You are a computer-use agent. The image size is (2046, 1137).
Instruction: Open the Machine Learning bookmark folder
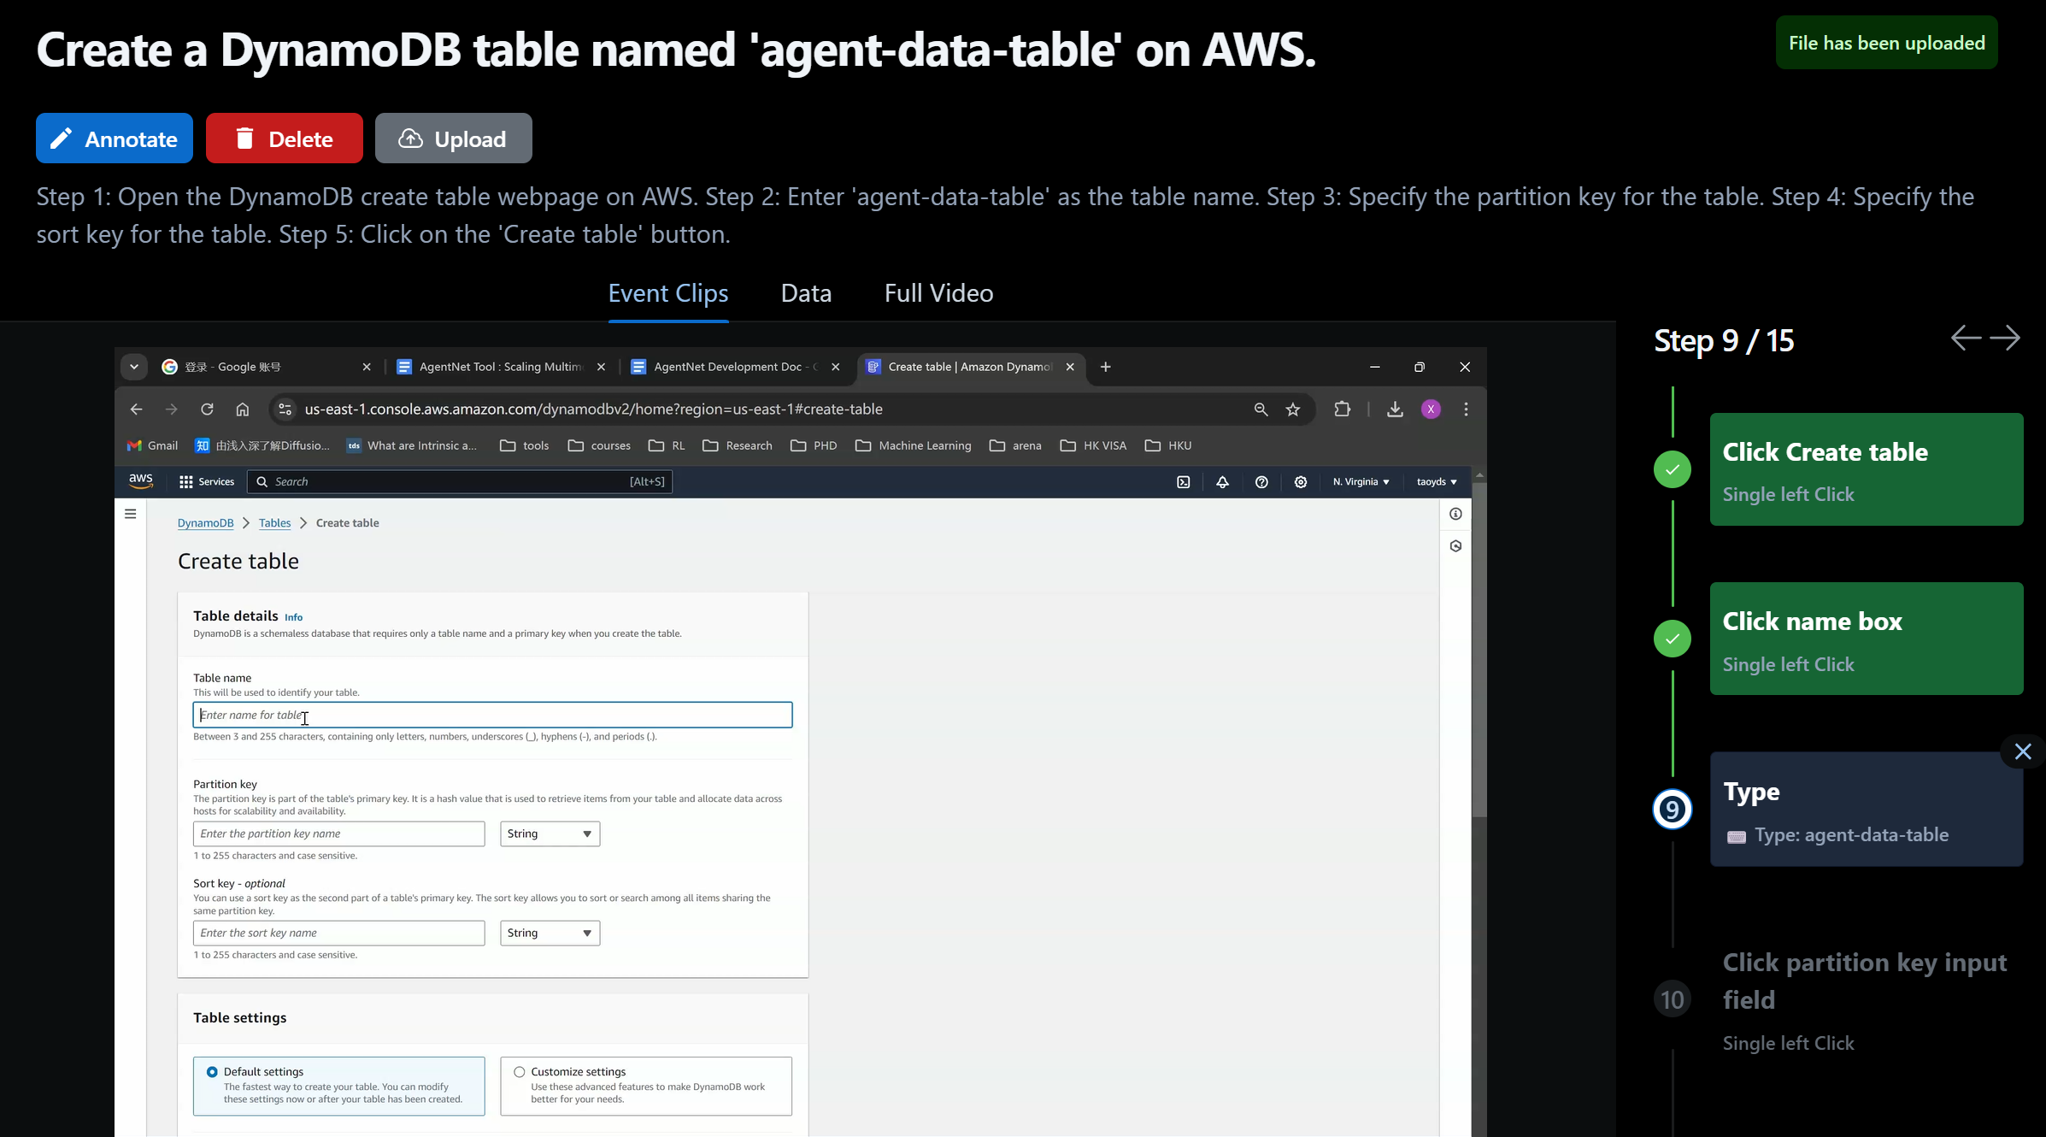click(x=914, y=445)
